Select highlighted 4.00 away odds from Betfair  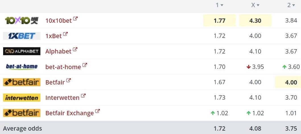click(291, 82)
